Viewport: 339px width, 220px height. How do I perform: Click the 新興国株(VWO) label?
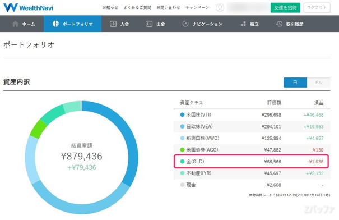pyautogui.click(x=203, y=138)
